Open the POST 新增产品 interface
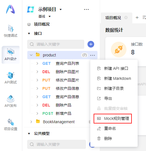Viewport: 146px width, 151px height. (57, 113)
